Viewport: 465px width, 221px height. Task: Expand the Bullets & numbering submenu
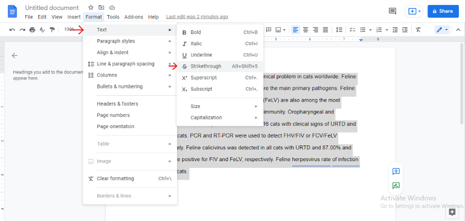click(130, 87)
